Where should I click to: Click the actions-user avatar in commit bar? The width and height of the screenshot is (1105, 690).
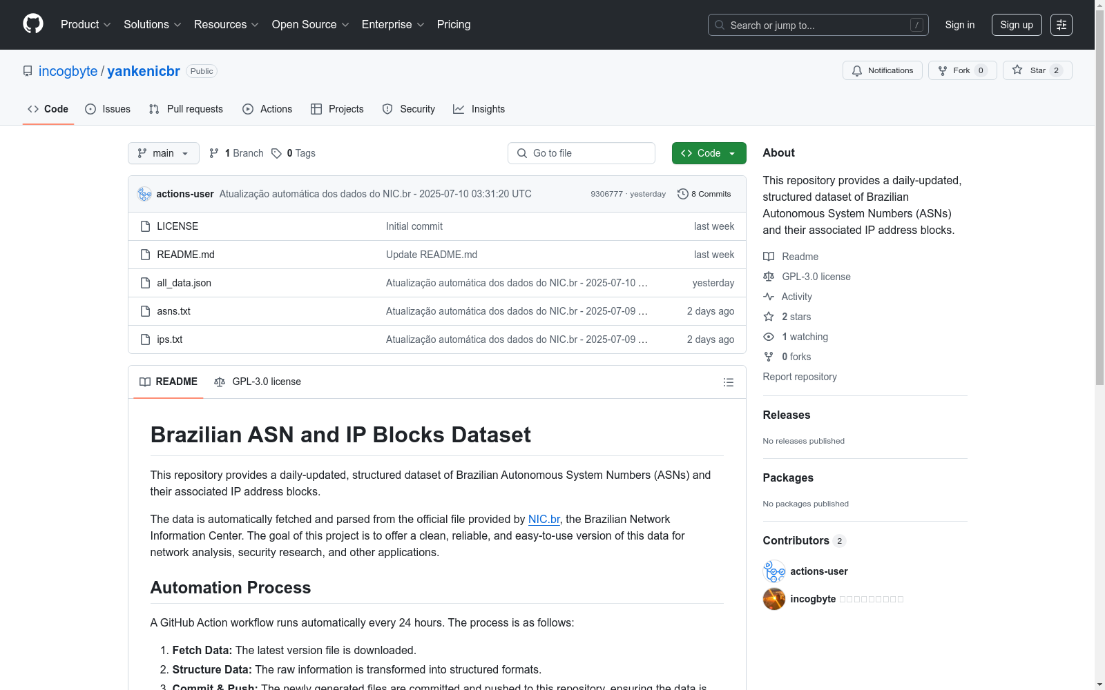click(x=144, y=194)
